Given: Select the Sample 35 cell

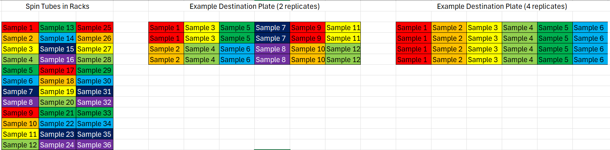Looking at the screenshot, I should (x=94, y=134).
